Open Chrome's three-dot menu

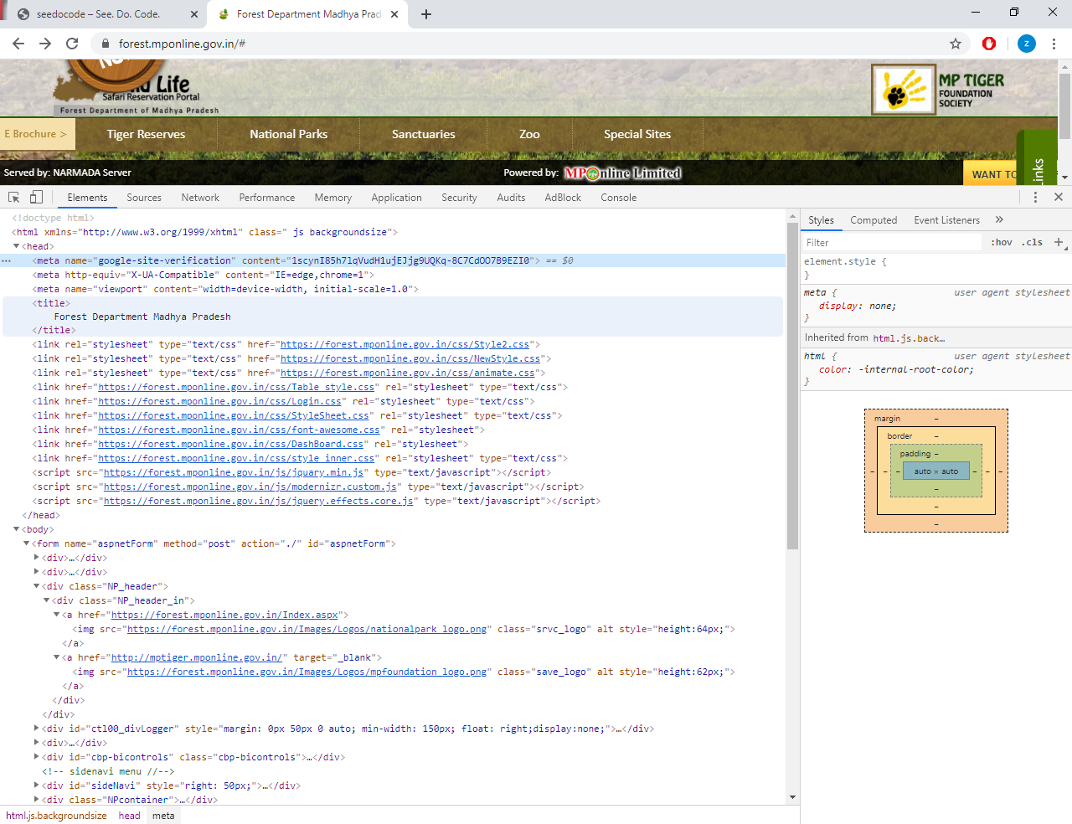(x=1054, y=44)
